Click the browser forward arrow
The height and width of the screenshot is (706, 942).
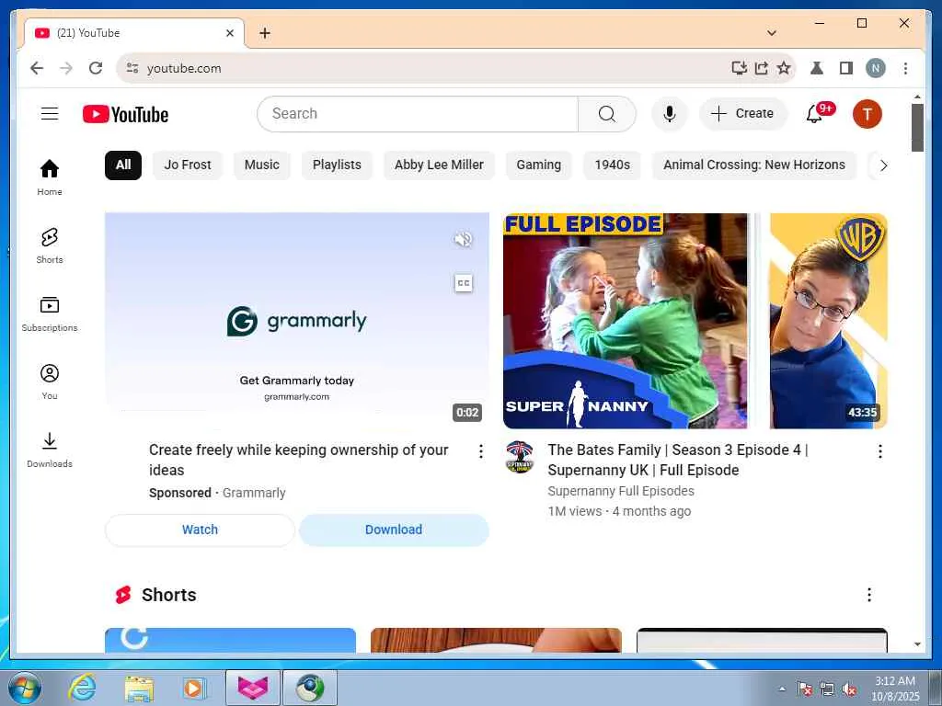click(x=66, y=68)
